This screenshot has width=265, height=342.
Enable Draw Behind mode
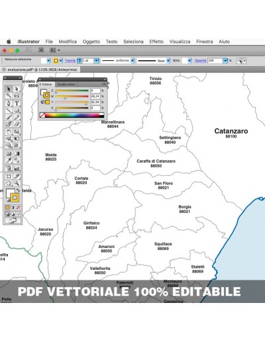13,214
